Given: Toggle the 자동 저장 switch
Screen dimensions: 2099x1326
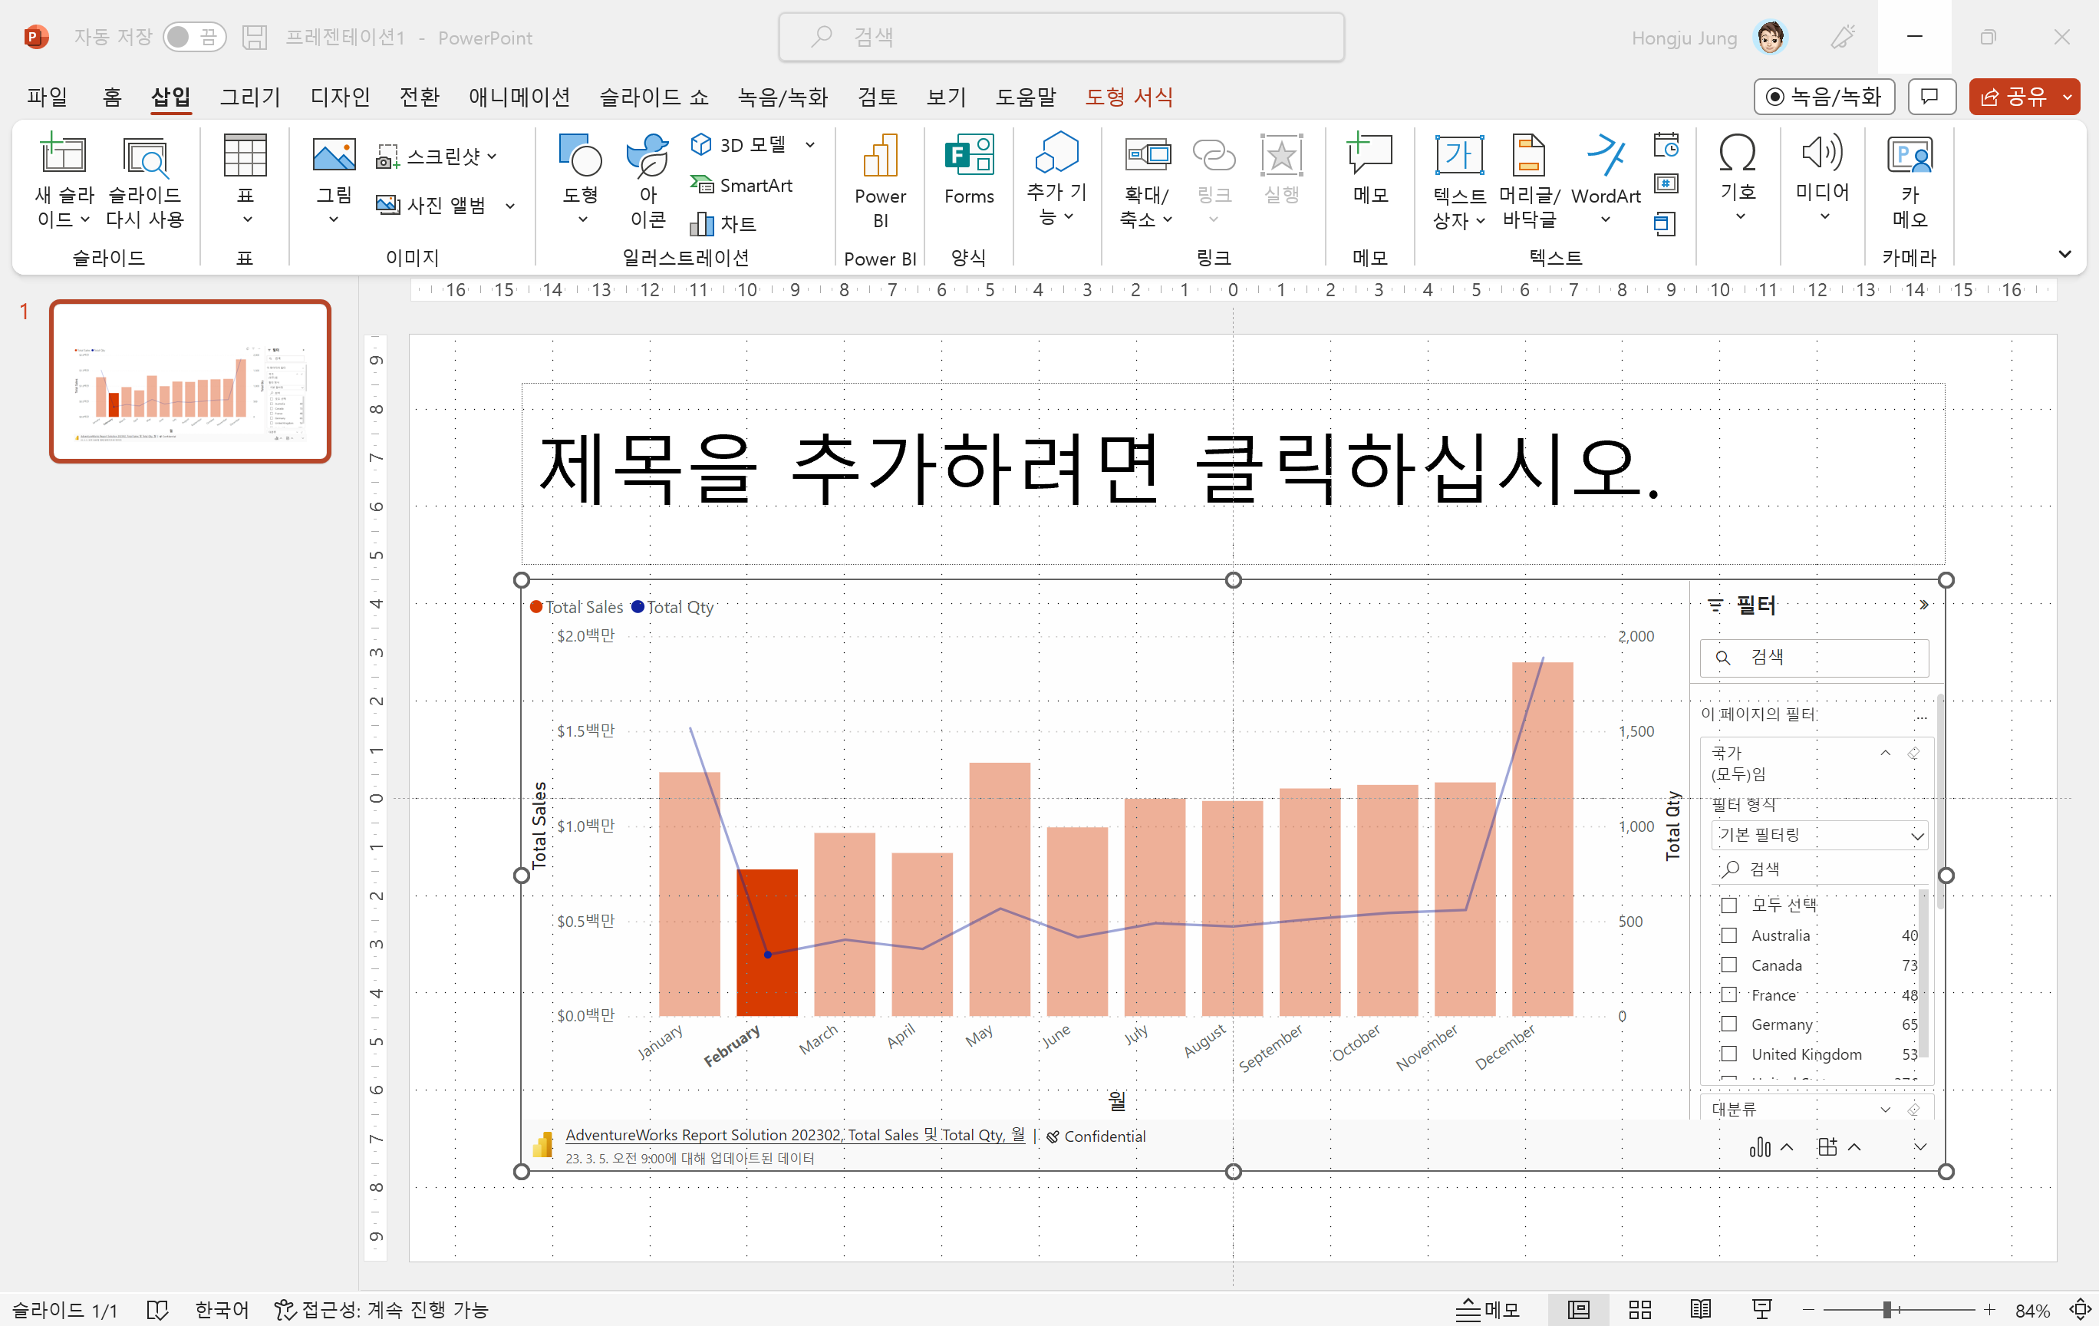Looking at the screenshot, I should 193,37.
